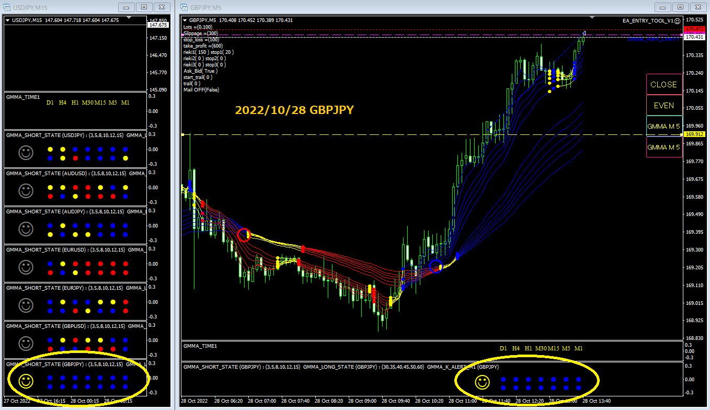Maximize the USDJPY,M15 chart window

click(145, 7)
